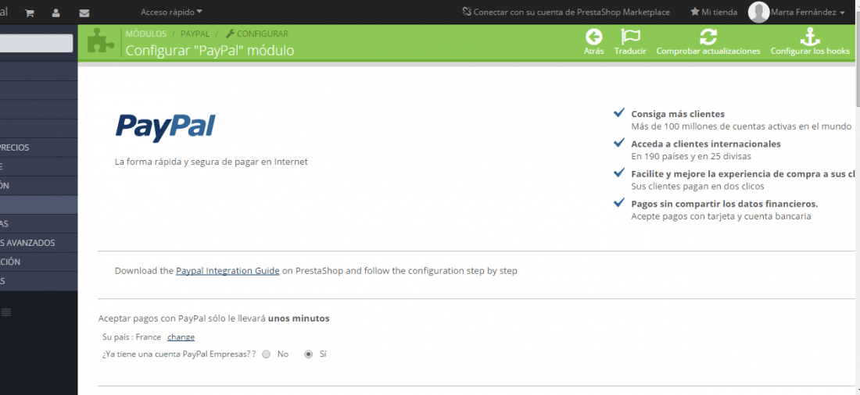Click the change country link
860x395 pixels.
(x=181, y=337)
